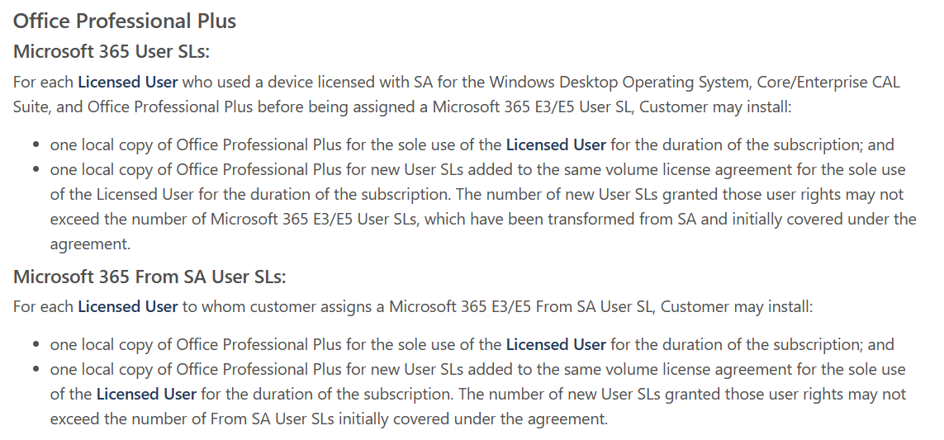The height and width of the screenshot is (440, 944).
Task: Click the "Office Professional Plus" main heading
Action: [x=125, y=21]
